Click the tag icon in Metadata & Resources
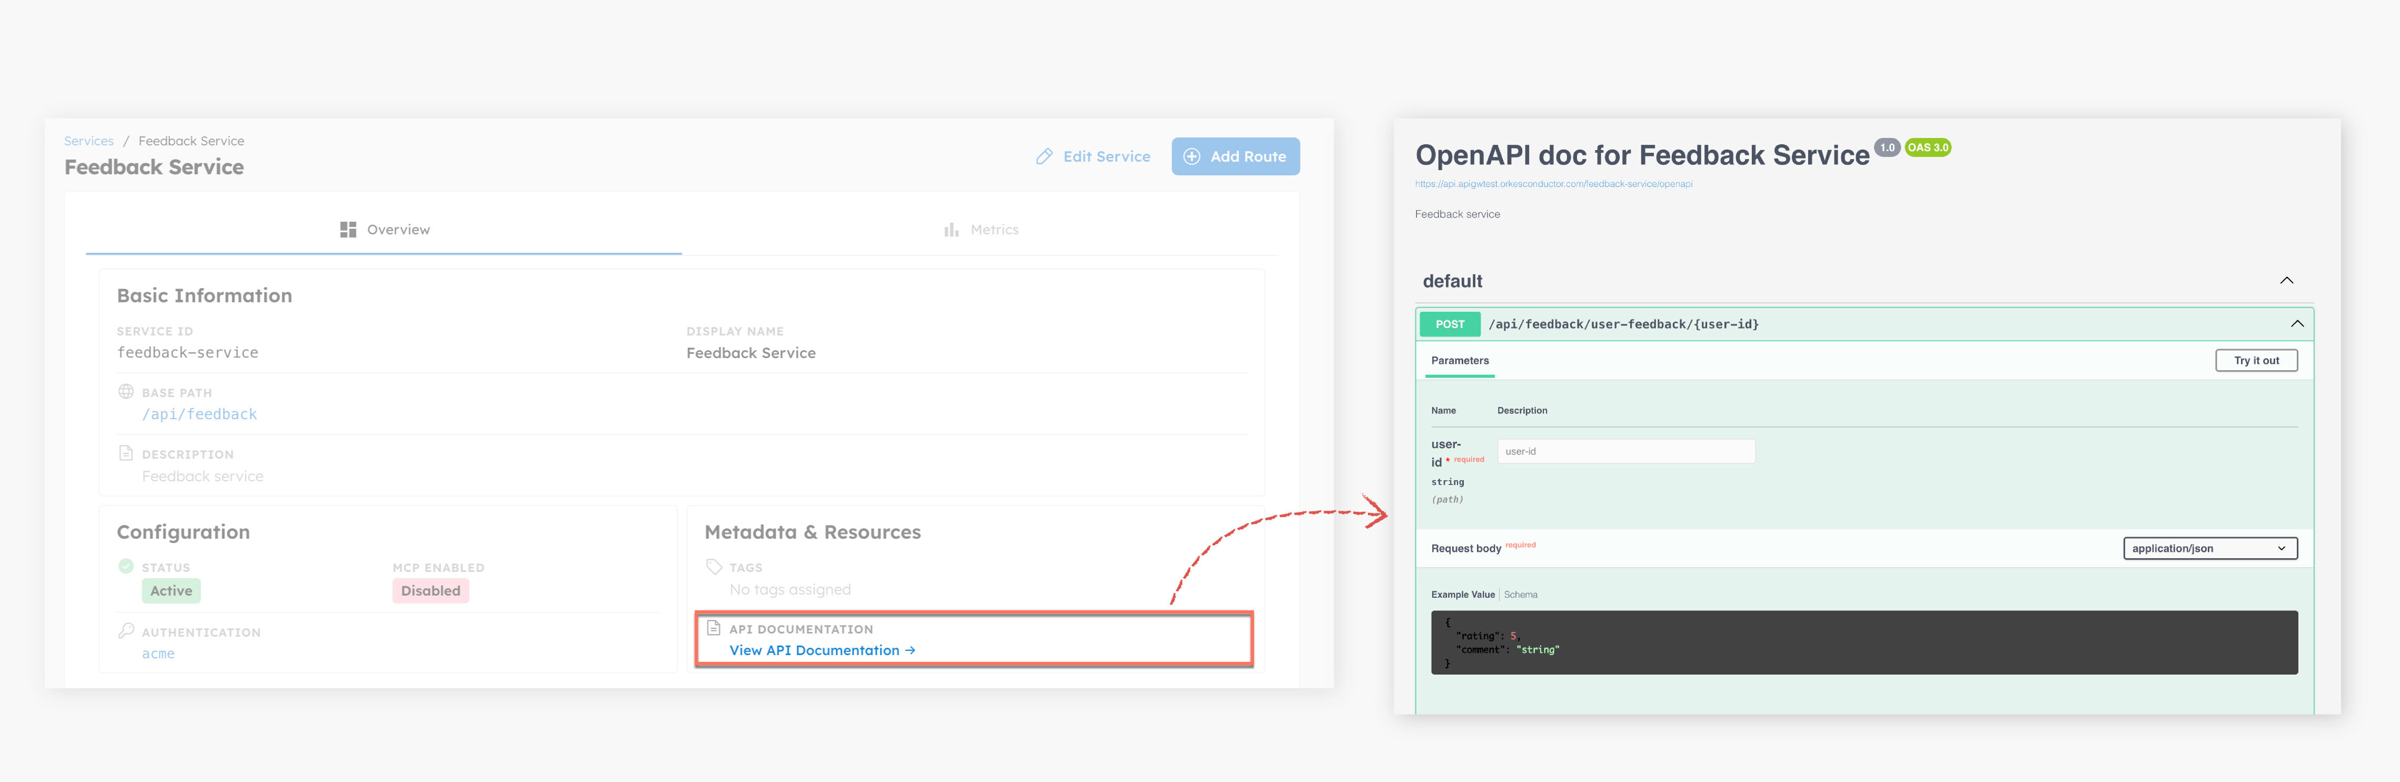 point(713,566)
